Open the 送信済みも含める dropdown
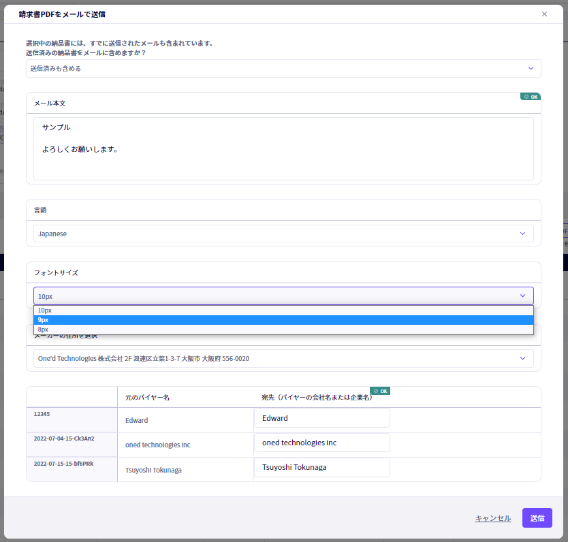The width and height of the screenshot is (568, 542). [283, 68]
